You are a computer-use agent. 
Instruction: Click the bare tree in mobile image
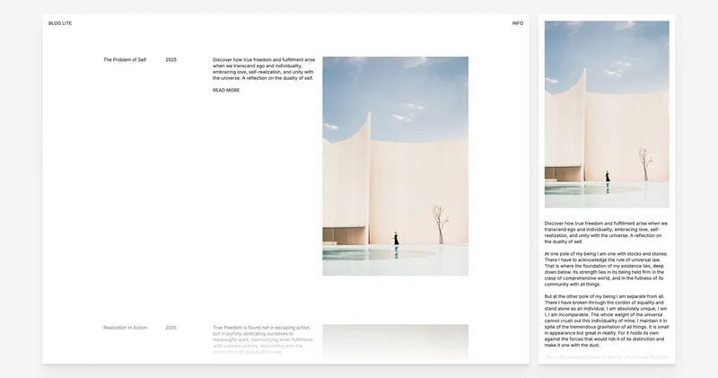644,163
